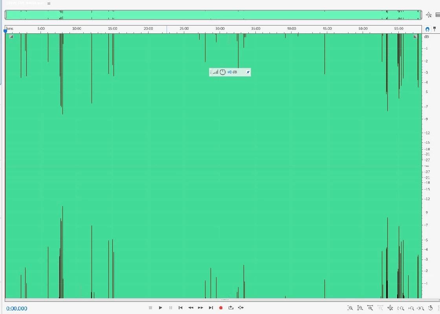Open the editor panel menu icon

(49, 4)
